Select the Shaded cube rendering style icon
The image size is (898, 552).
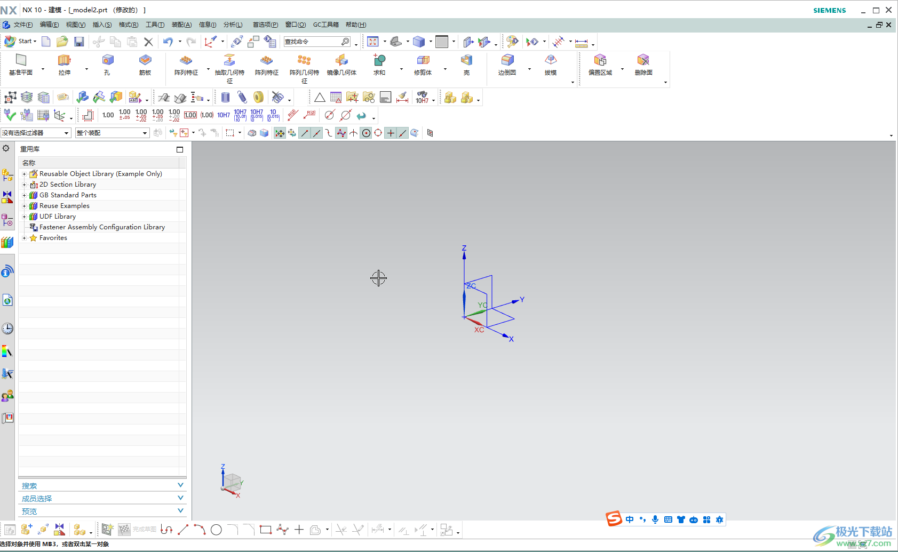click(419, 42)
